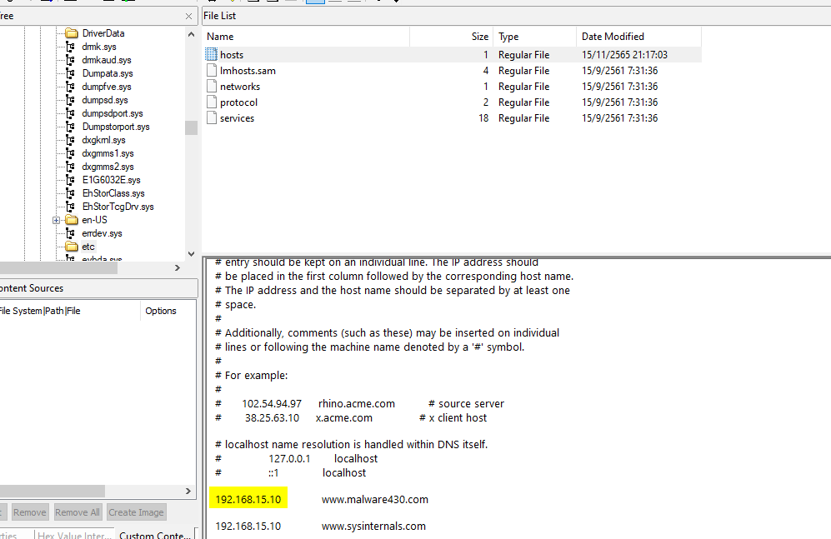
Task: Click the protocol file icon
Action: pos(212,102)
